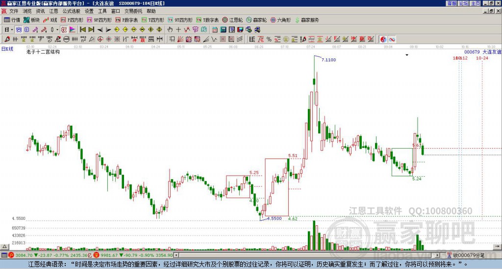This screenshot has width=502, height=269.
Task: Open the 江恩轮 Gann wheel
Action: 232,20
